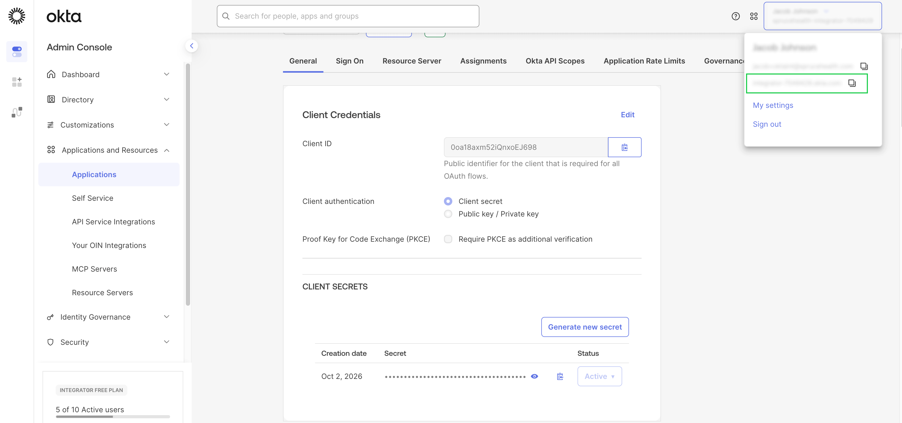Expand the Identity Governance chevron

coord(167,317)
